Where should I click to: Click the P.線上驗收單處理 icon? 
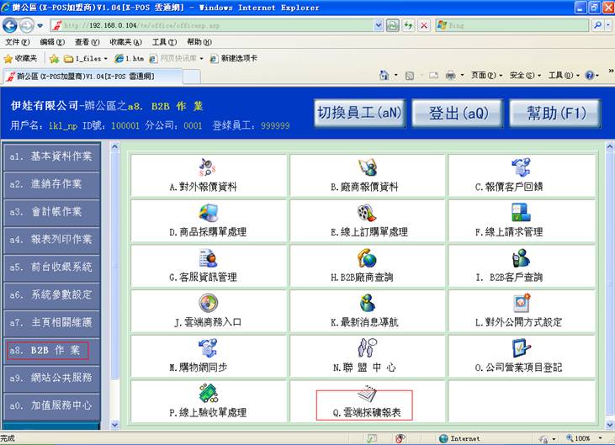pyautogui.click(x=207, y=394)
